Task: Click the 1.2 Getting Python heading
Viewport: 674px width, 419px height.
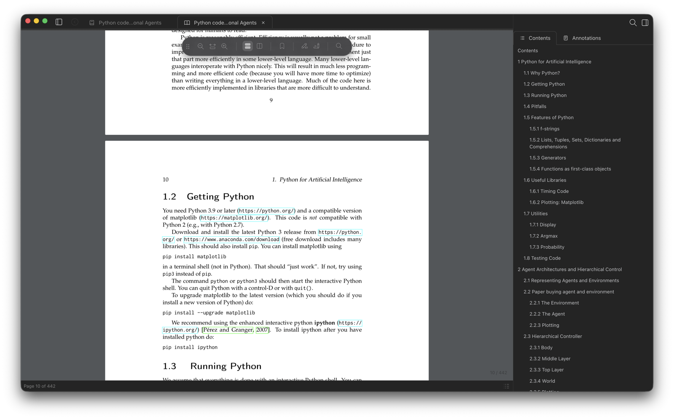Action: point(208,197)
